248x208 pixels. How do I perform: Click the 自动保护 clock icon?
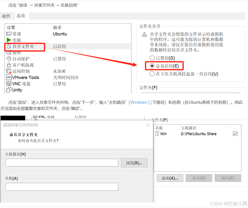tap(9, 59)
